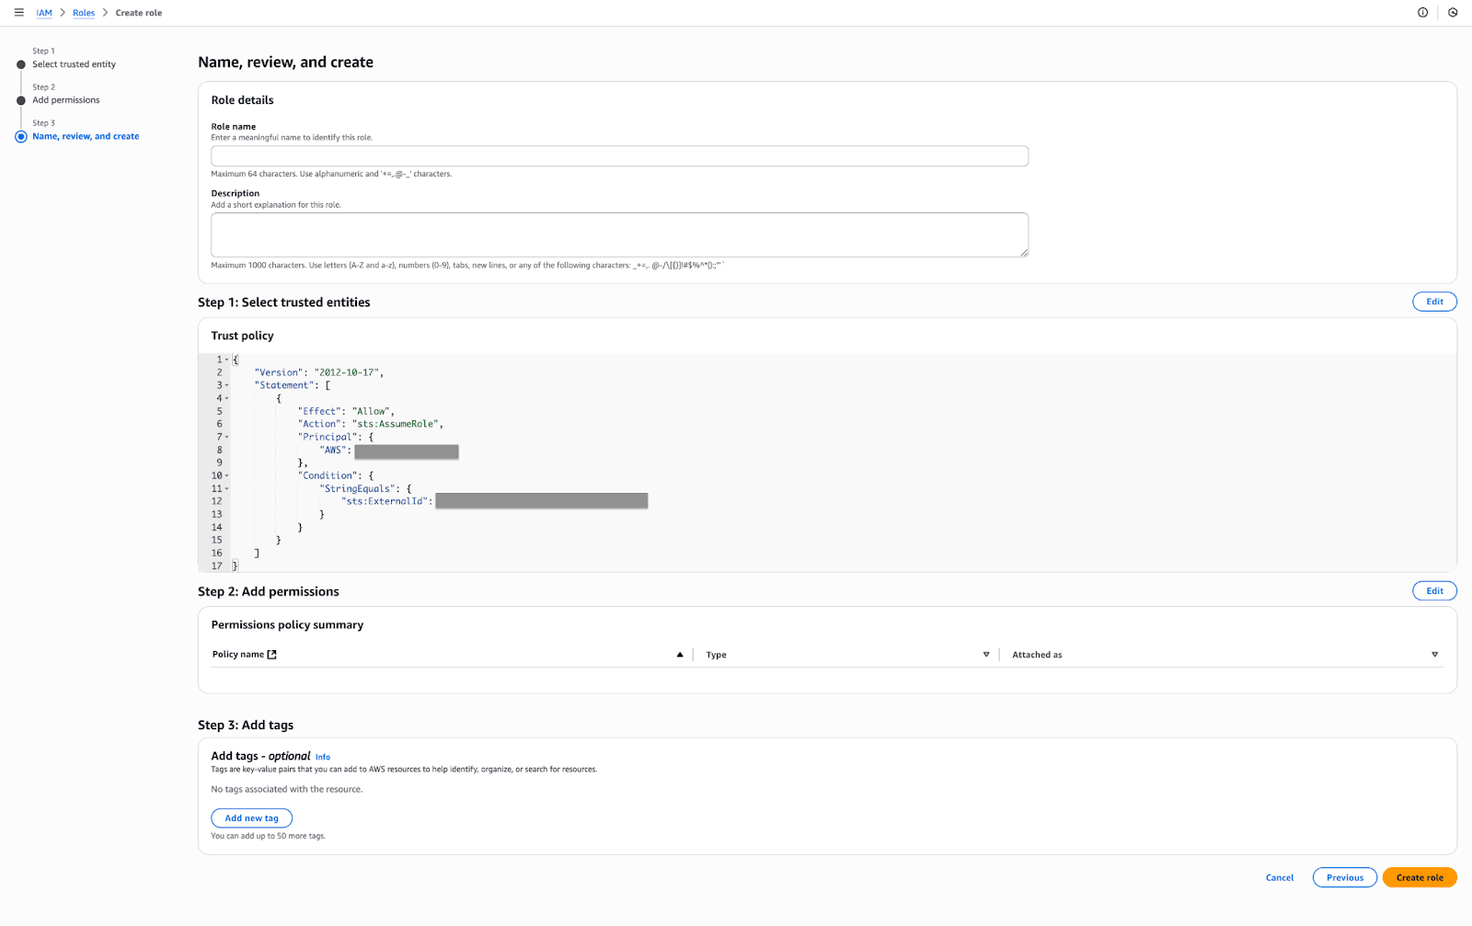
Task: Click Edit for Step 1 trusted entities
Action: [1434, 302]
